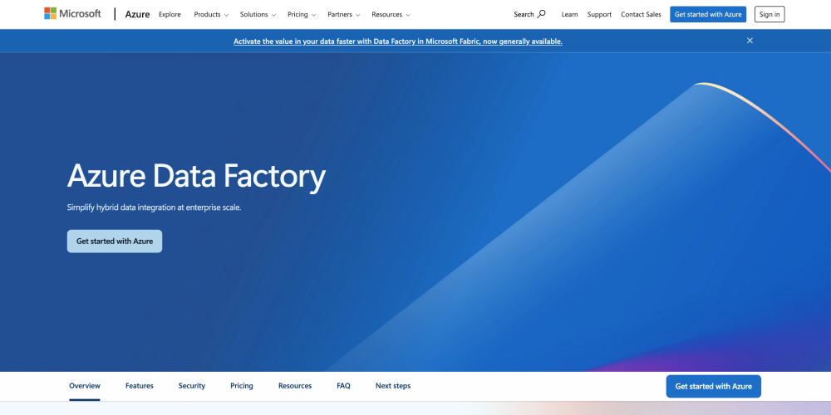Click the Microsoft logo
This screenshot has height=415, width=831.
point(72,14)
